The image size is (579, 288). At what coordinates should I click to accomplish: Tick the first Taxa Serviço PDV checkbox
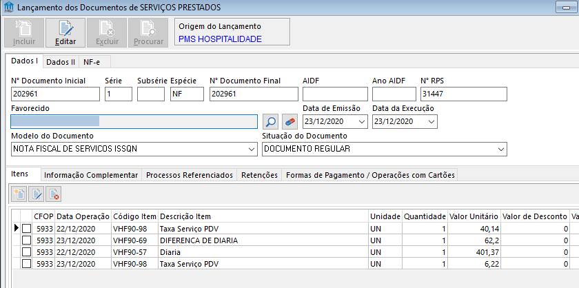[26, 228]
